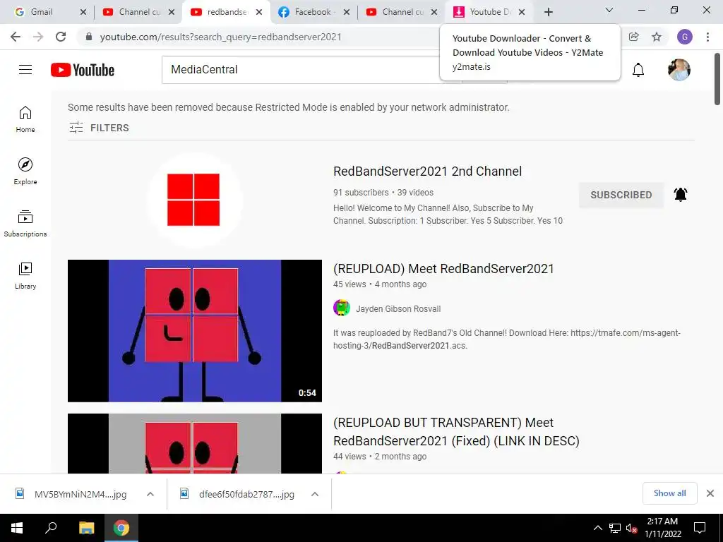723x542 pixels.
Task: Go to Home in the sidebar
Action: (x=25, y=119)
